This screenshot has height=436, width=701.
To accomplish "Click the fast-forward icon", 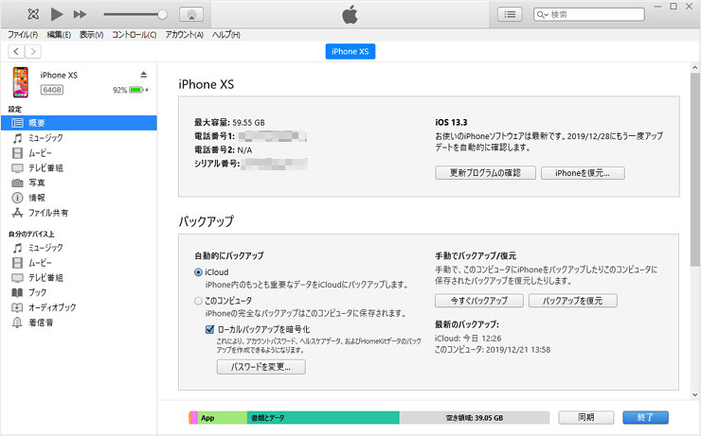I will tap(80, 14).
